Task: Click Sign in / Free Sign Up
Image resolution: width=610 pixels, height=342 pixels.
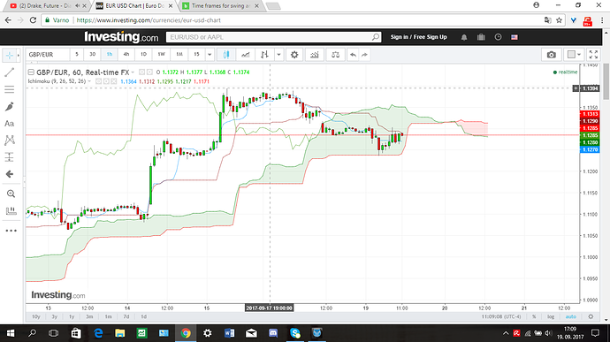Action: pyautogui.click(x=418, y=37)
